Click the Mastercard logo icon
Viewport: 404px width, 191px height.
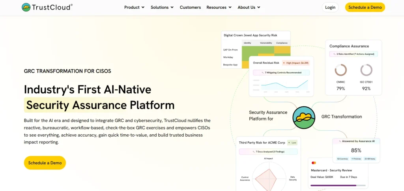tap(314, 163)
